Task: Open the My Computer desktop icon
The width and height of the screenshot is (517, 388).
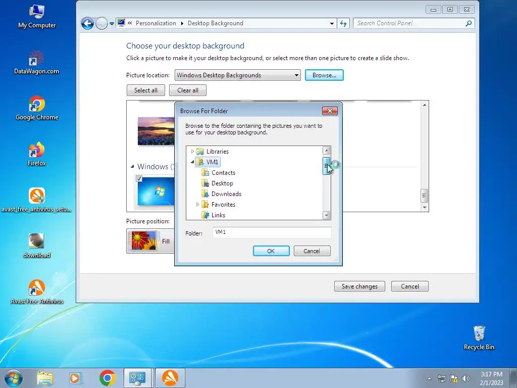Action: [x=36, y=17]
